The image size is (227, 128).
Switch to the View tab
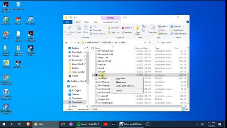tap(96, 22)
